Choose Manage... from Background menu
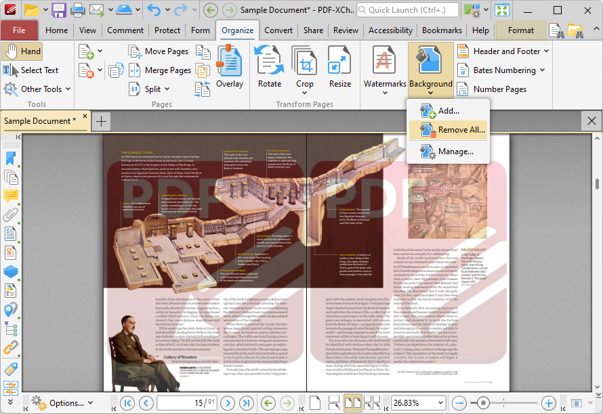This screenshot has width=603, height=414. 448,152
